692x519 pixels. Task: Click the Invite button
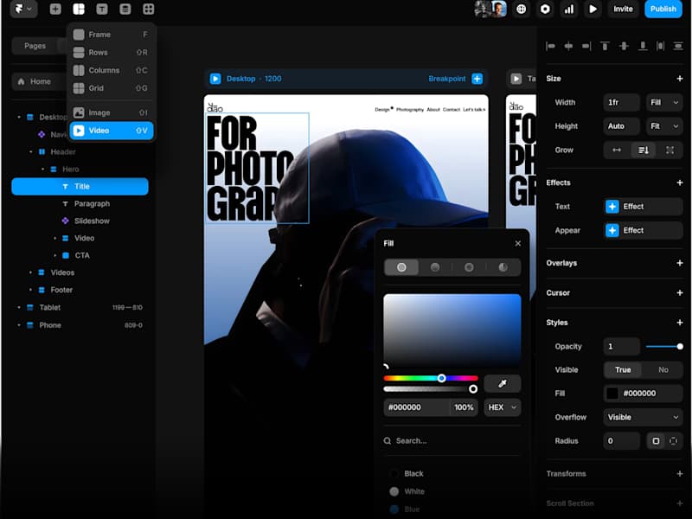623,9
